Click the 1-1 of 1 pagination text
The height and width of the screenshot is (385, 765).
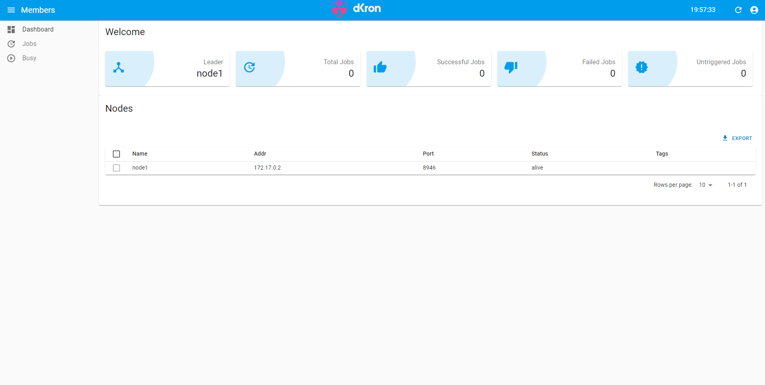737,185
